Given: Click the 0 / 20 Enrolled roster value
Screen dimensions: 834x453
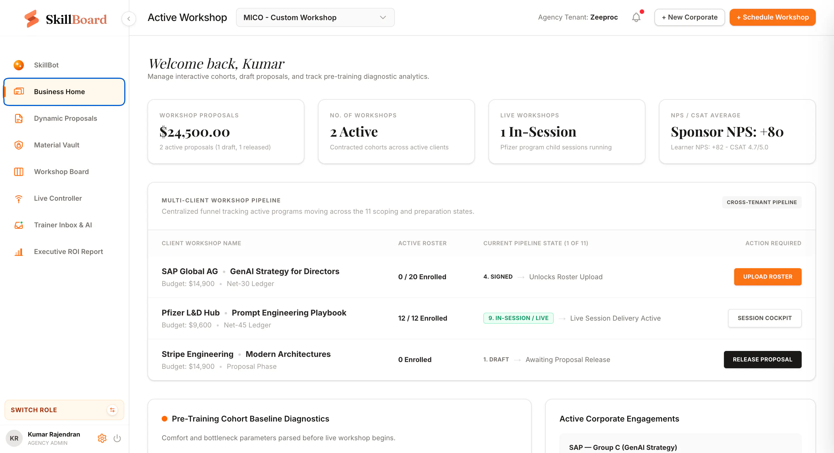Looking at the screenshot, I should 422,277.
